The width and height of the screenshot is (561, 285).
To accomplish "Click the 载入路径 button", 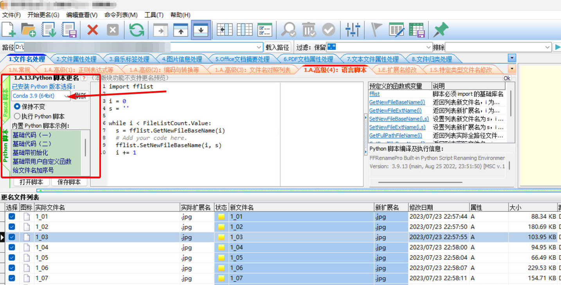I will 277,47.
